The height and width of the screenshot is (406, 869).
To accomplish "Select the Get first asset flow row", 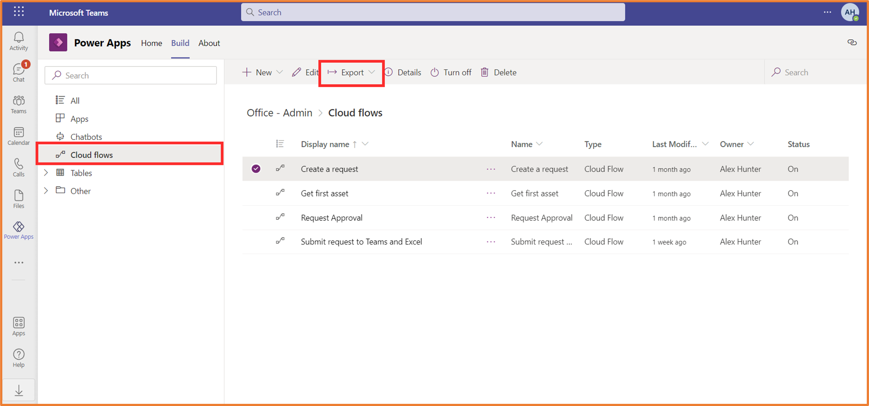I will pyautogui.click(x=324, y=193).
